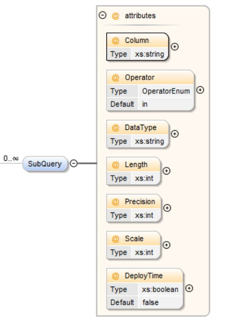Screen dimensions: 231x320
Task: Click the @ icon of Scale attribute
Action: (115, 239)
